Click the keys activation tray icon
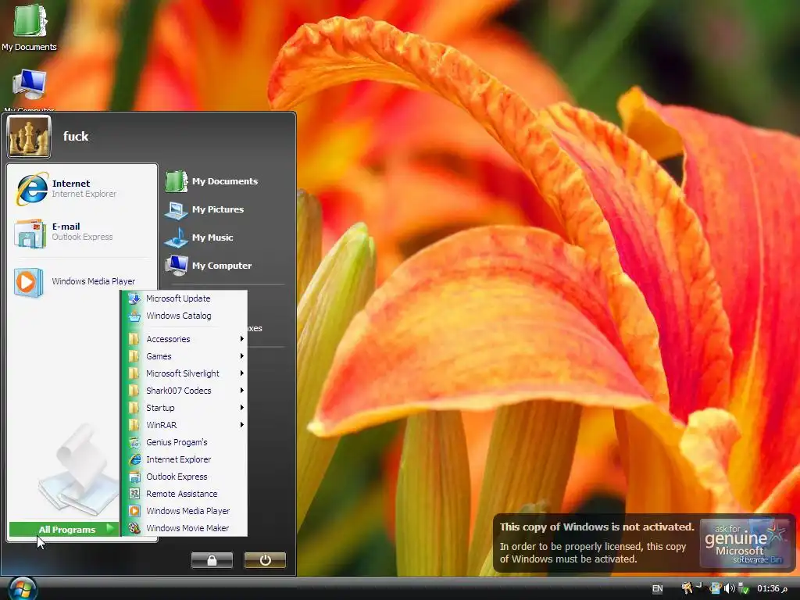Screen dimensions: 800x600 point(687,588)
